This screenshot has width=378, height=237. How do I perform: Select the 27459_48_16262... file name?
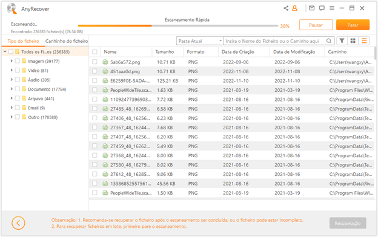coord(130,146)
